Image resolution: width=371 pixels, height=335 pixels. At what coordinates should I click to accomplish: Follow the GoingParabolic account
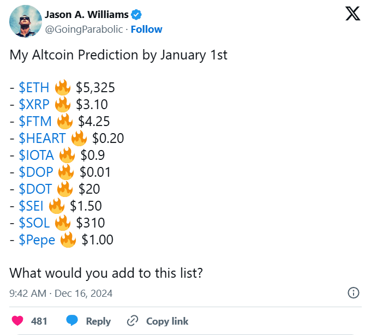[x=146, y=29]
